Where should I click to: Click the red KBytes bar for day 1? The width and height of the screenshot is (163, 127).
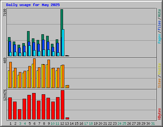pos(10,108)
